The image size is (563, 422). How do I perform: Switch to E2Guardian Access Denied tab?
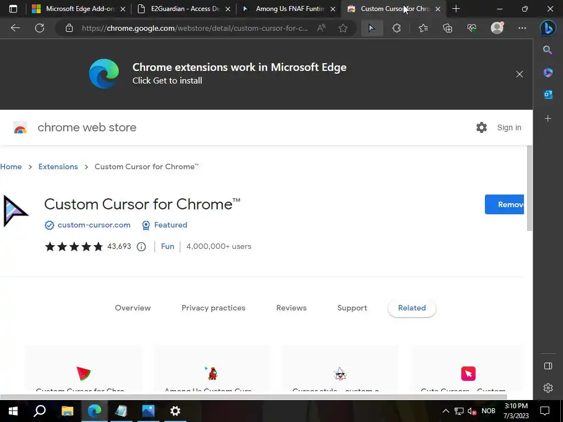click(x=184, y=9)
